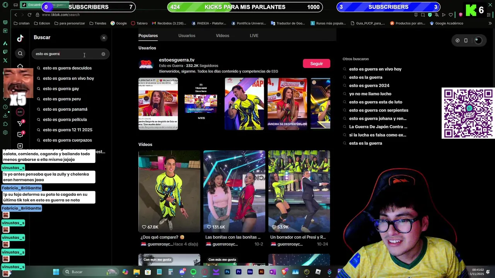Select suggestion 'esto es guerra película'
Screen dimensions: 495x278
click(65, 120)
